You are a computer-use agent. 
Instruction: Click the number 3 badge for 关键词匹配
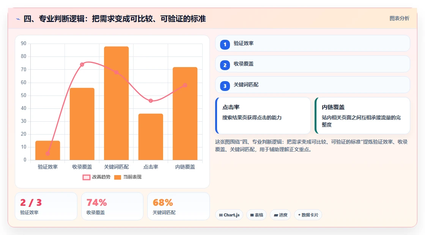coord(225,86)
